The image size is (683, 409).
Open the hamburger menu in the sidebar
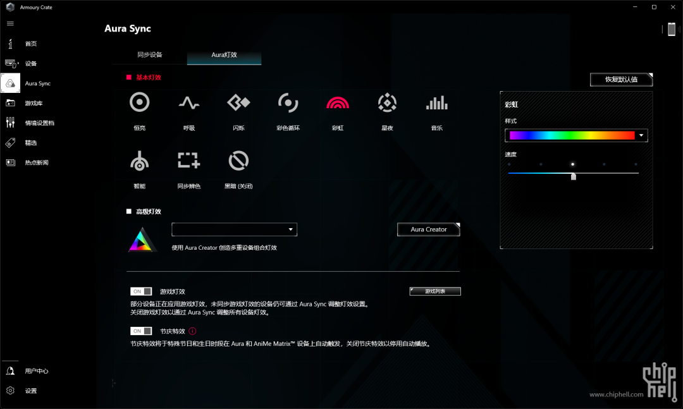coord(11,23)
